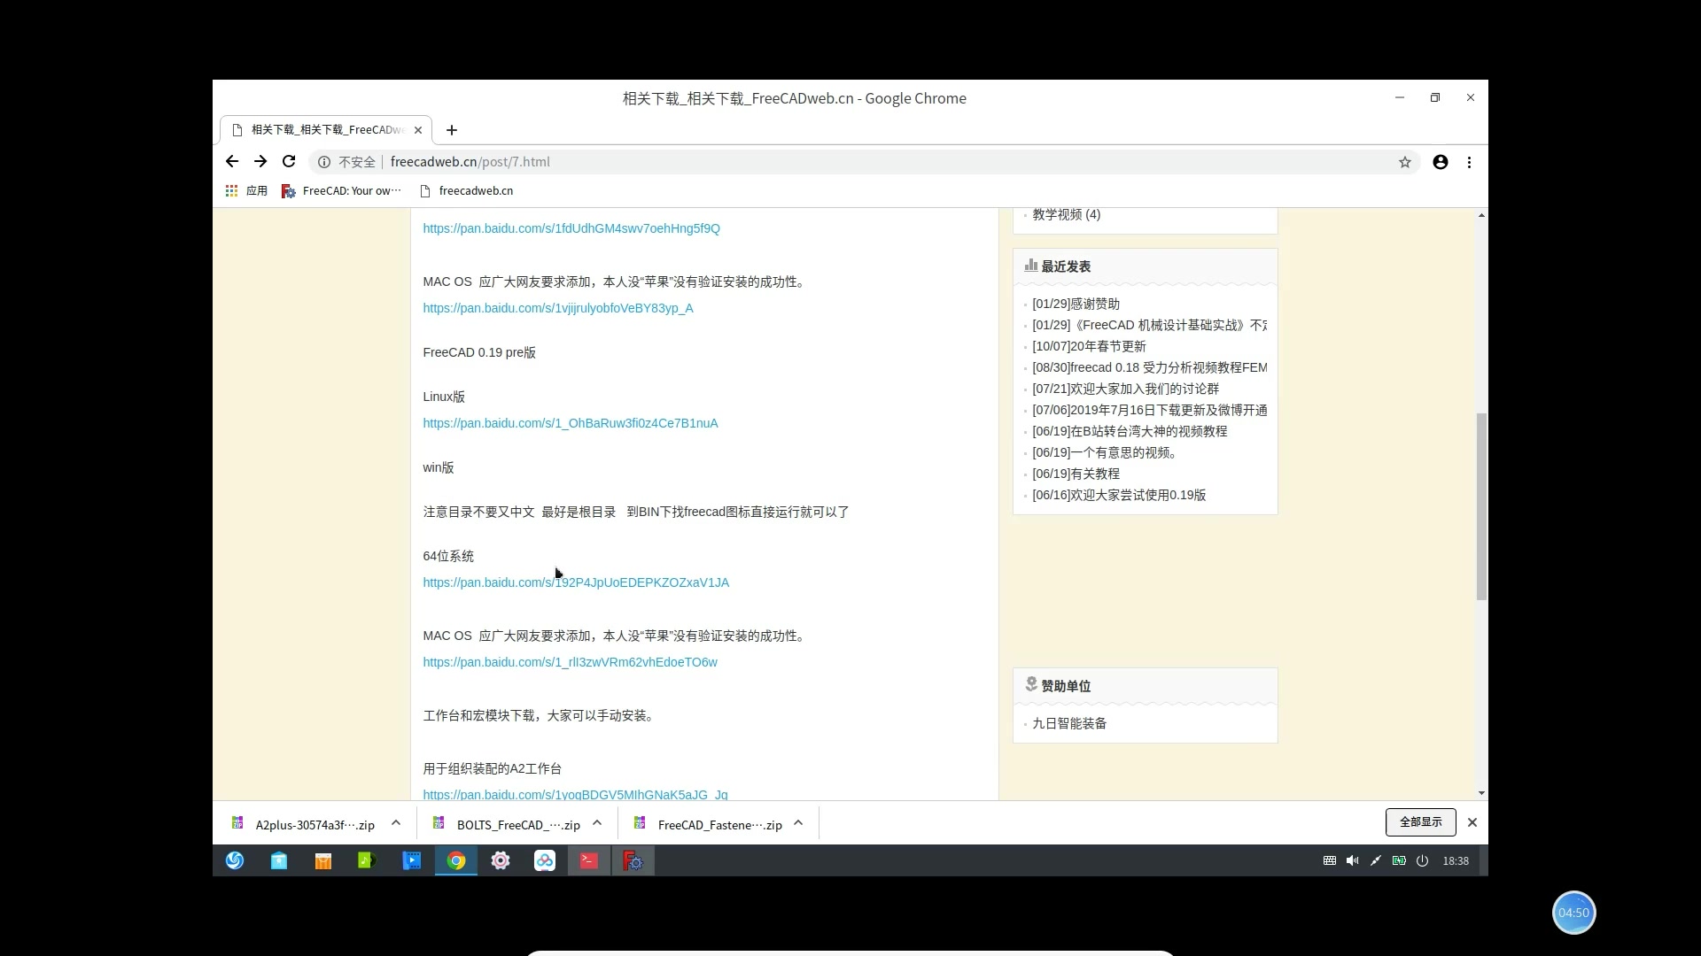The height and width of the screenshot is (956, 1701).
Task: Click the 不安全 site info icon
Action: (323, 162)
